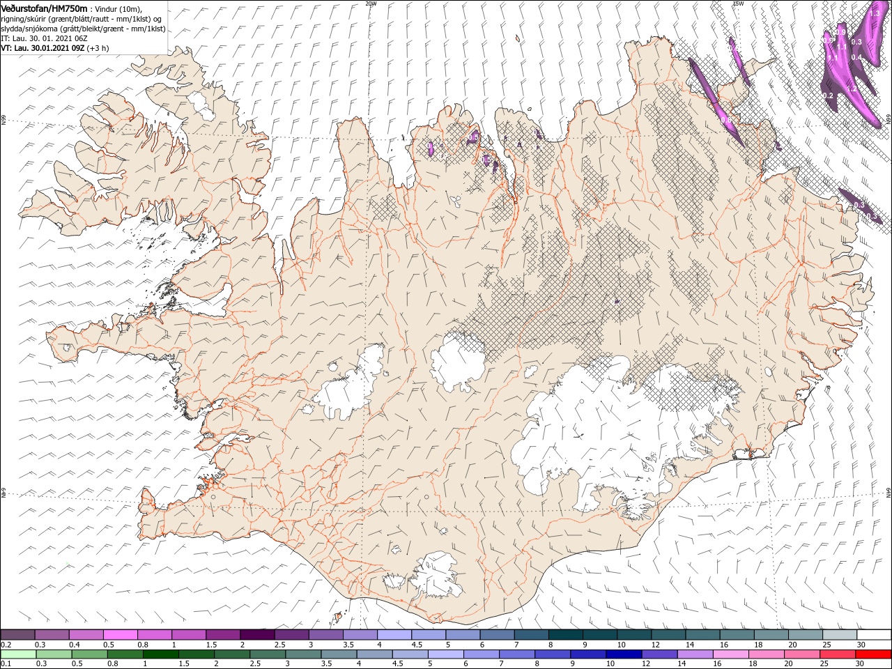The image size is (892, 669).
Task: Select the white 30 swatch in upper legend row
Action: (x=872, y=634)
